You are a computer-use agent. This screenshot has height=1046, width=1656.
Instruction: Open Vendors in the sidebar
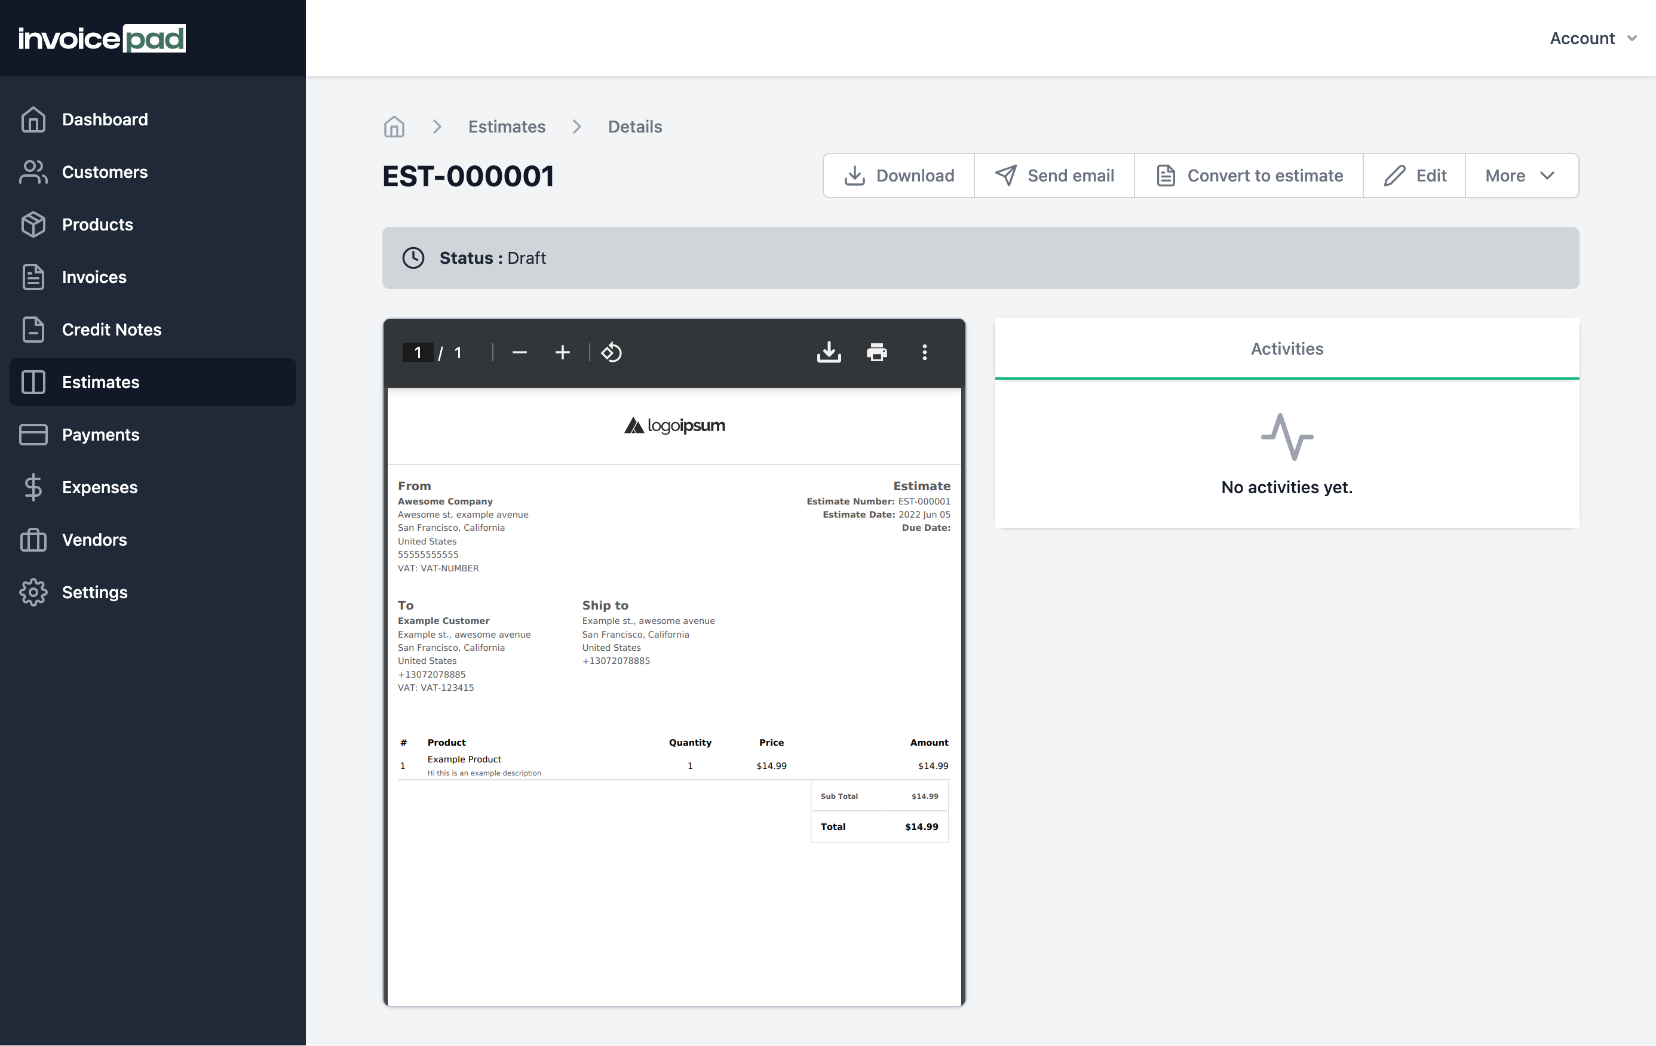(153, 540)
